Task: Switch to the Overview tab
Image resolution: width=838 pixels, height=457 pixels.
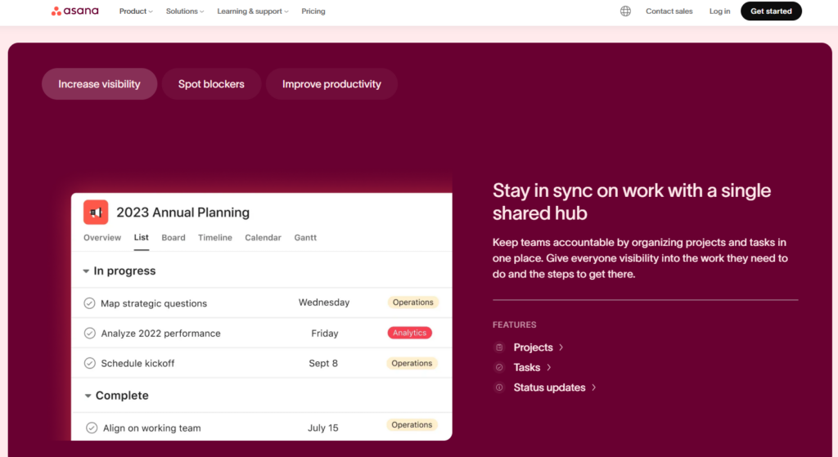Action: pyautogui.click(x=102, y=238)
